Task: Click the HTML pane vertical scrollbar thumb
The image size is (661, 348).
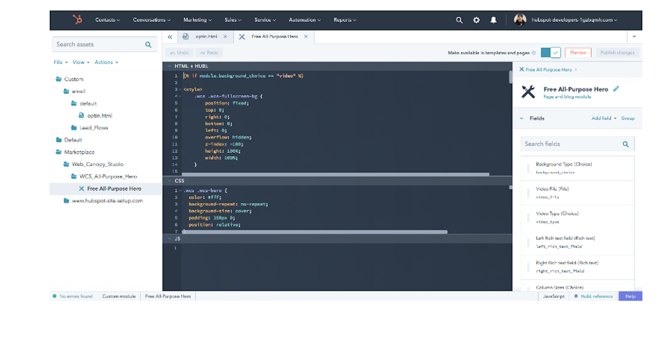Action: click(x=510, y=77)
